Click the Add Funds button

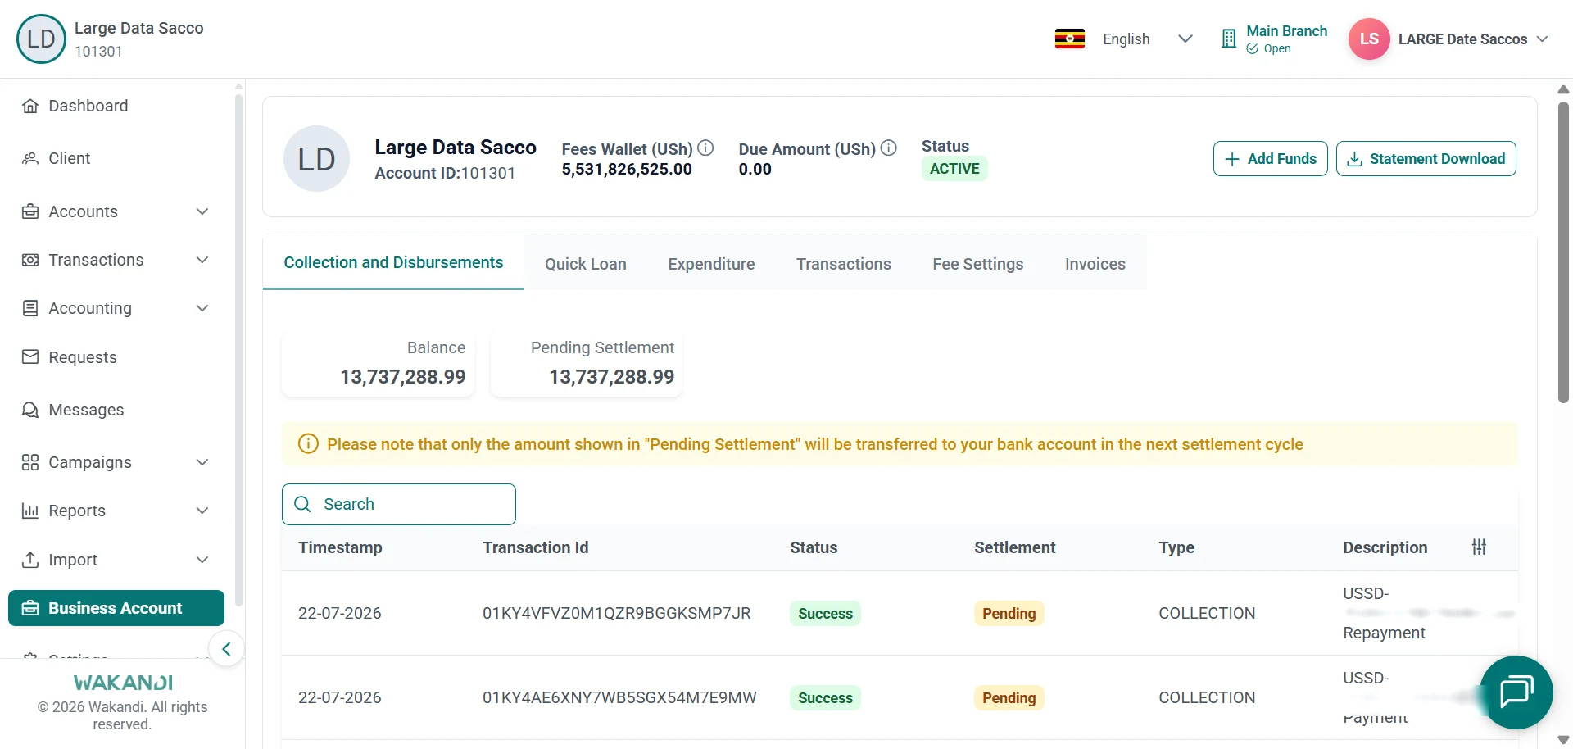[1270, 159]
